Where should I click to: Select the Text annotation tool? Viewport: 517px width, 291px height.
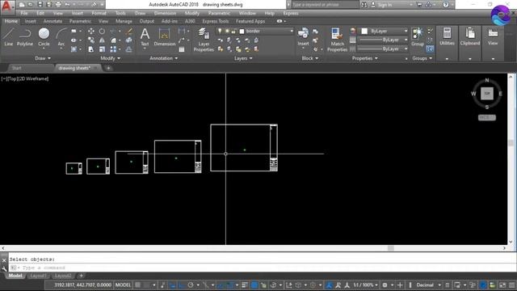[x=145, y=37]
